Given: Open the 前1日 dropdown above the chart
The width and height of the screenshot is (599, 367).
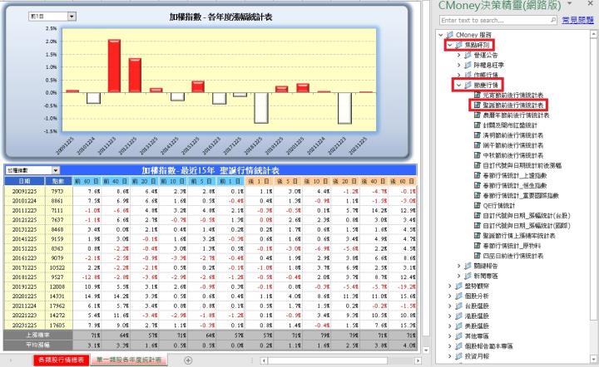Looking at the screenshot, I should (72, 17).
